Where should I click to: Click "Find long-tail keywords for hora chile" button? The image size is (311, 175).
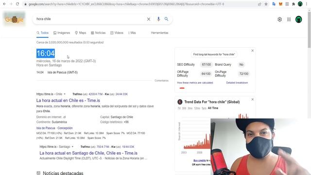click(214, 54)
